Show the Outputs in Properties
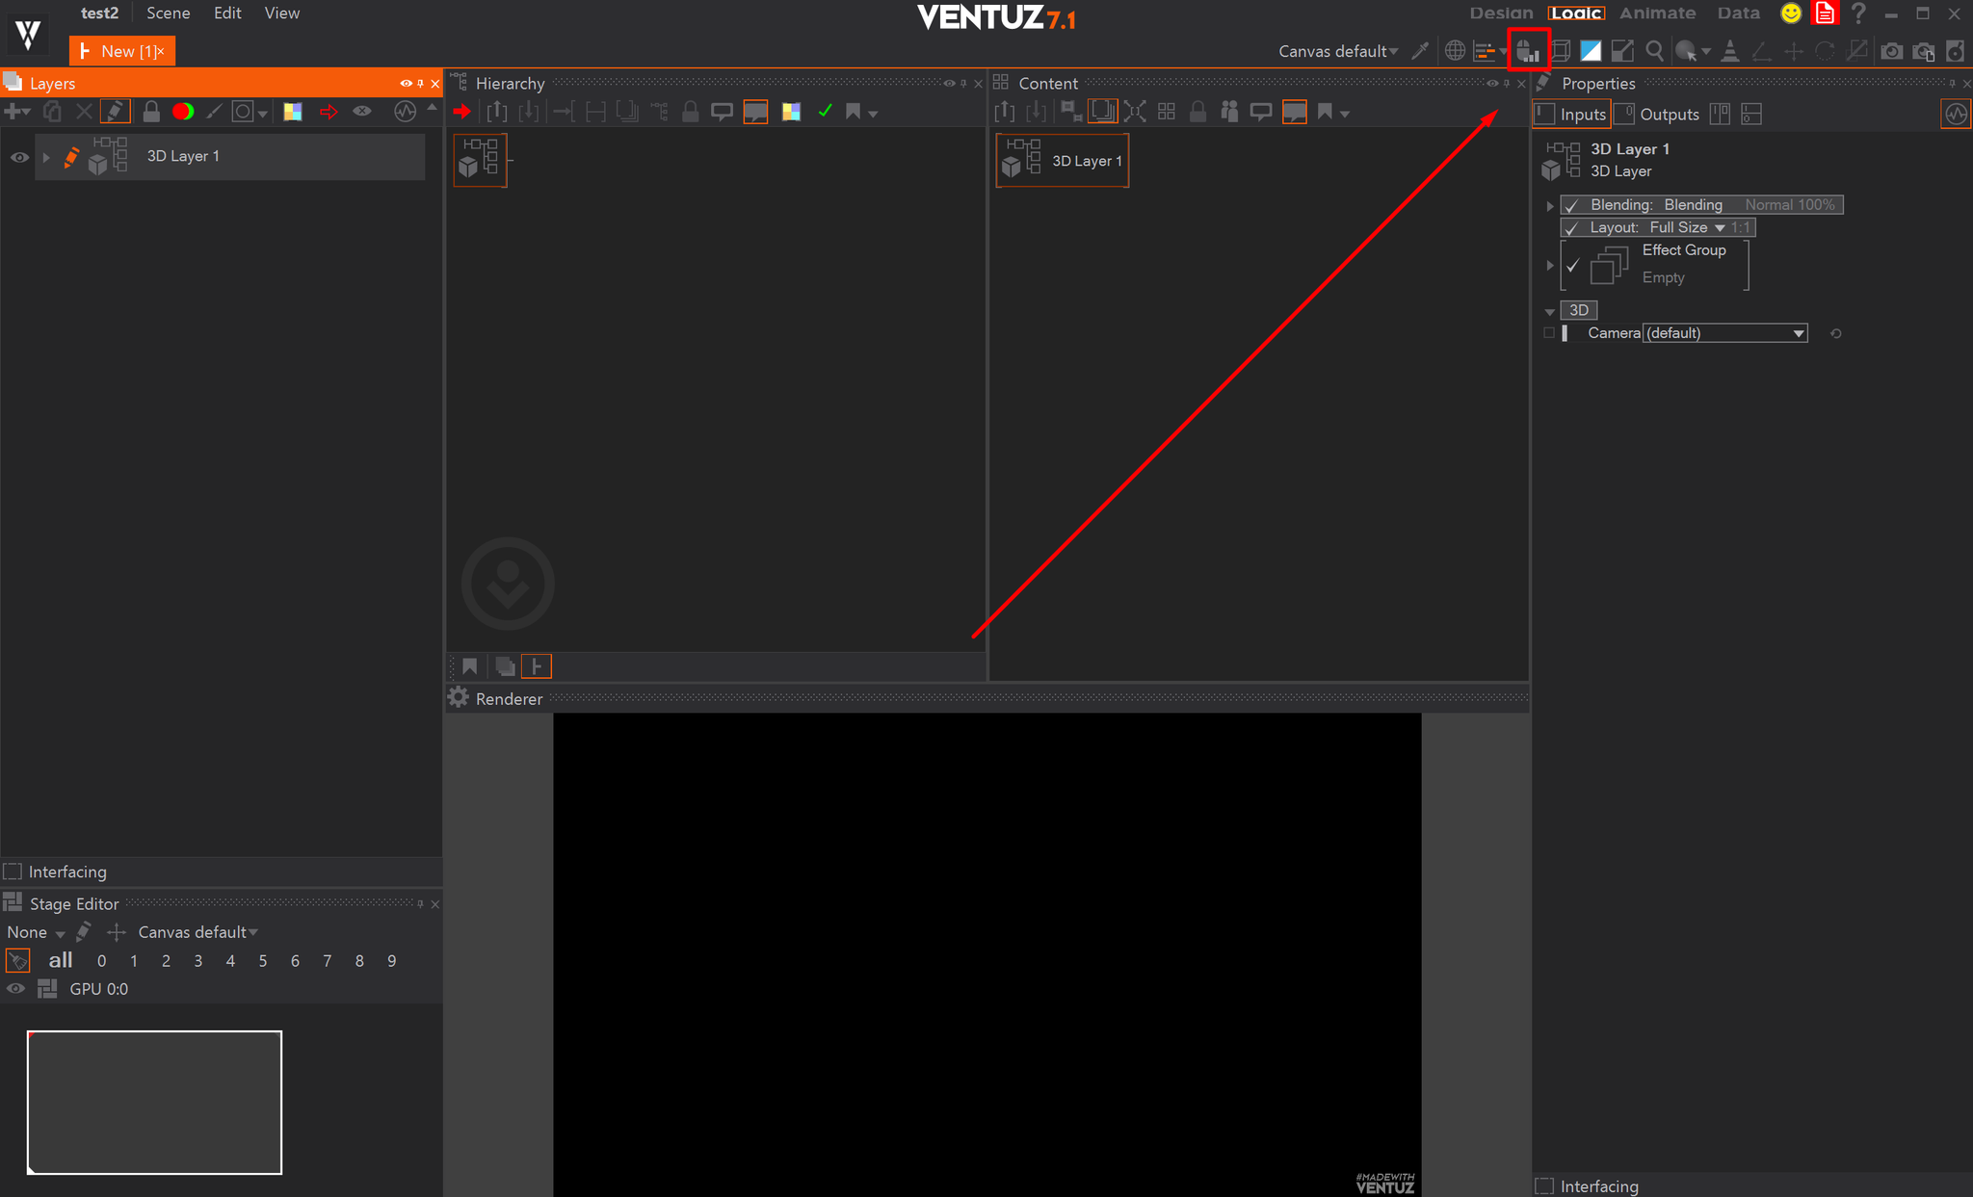Viewport: 1973px width, 1197px height. tap(1658, 114)
